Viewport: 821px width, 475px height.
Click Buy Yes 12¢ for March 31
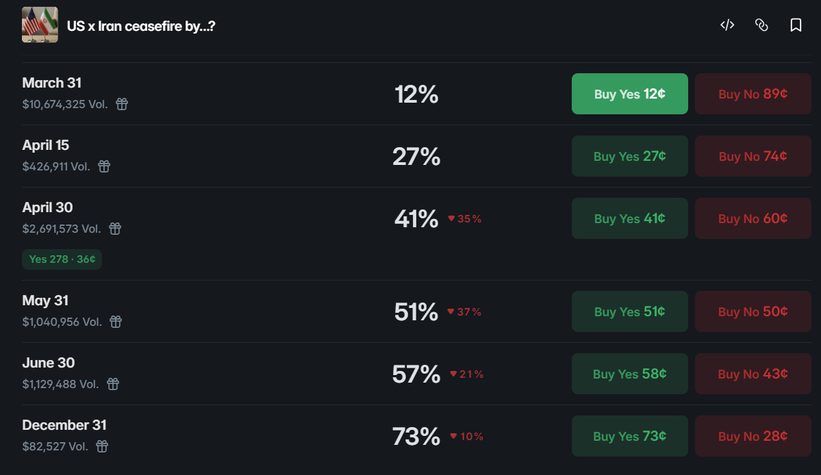(629, 94)
